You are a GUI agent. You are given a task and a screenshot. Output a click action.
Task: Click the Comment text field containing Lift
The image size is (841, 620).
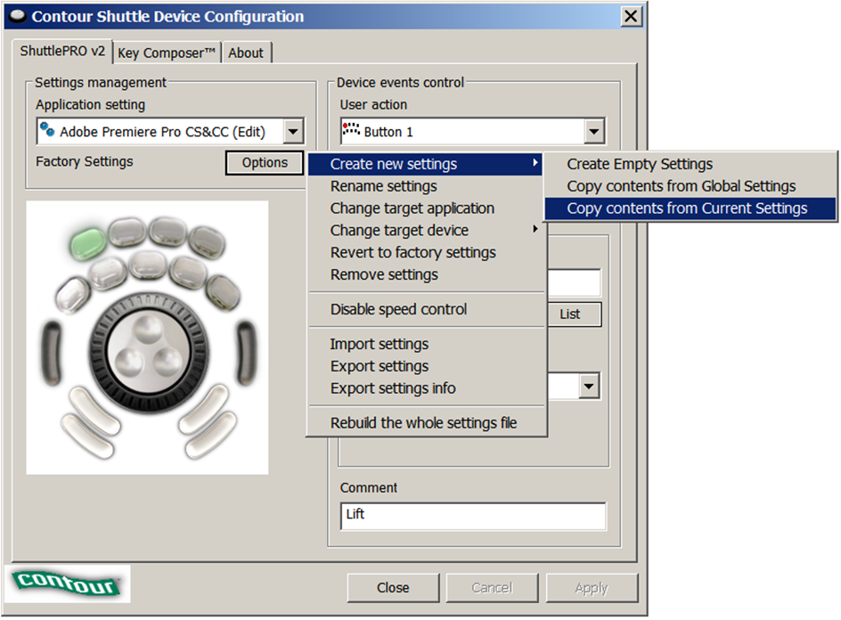point(472,515)
